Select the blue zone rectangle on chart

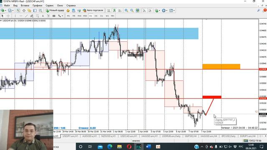pyautogui.click(x=99, y=33)
